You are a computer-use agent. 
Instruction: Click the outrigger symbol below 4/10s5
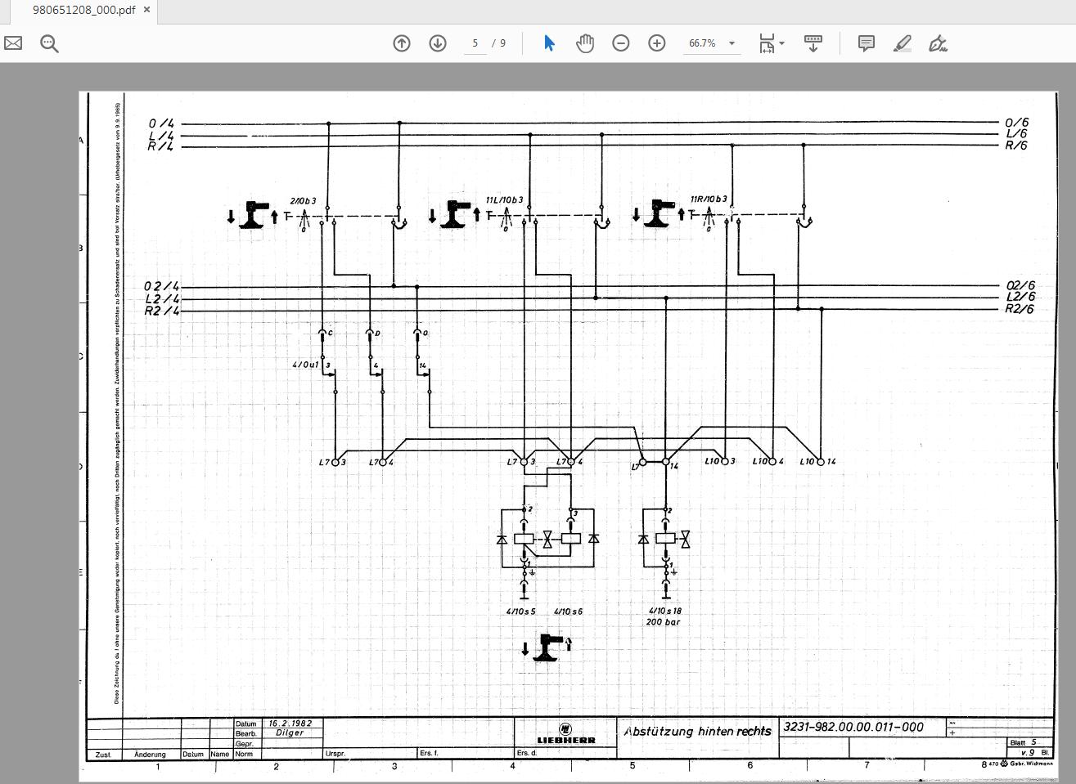[547, 647]
